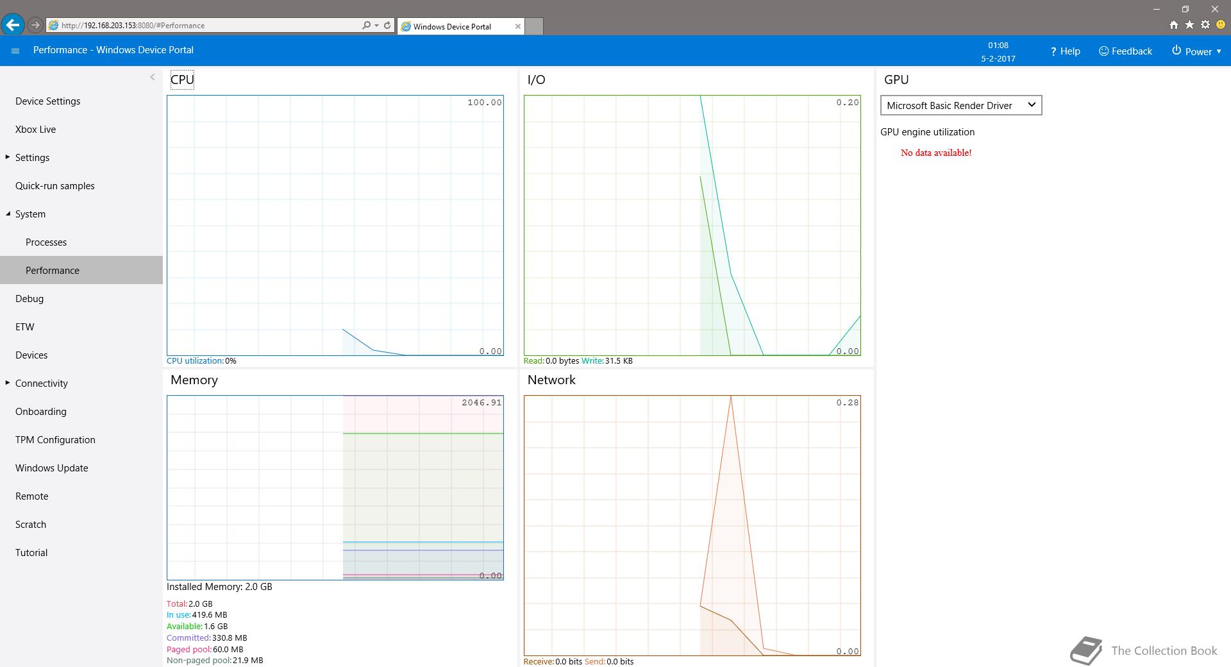Open the Debug page
Image resolution: width=1231 pixels, height=667 pixels.
coord(29,299)
